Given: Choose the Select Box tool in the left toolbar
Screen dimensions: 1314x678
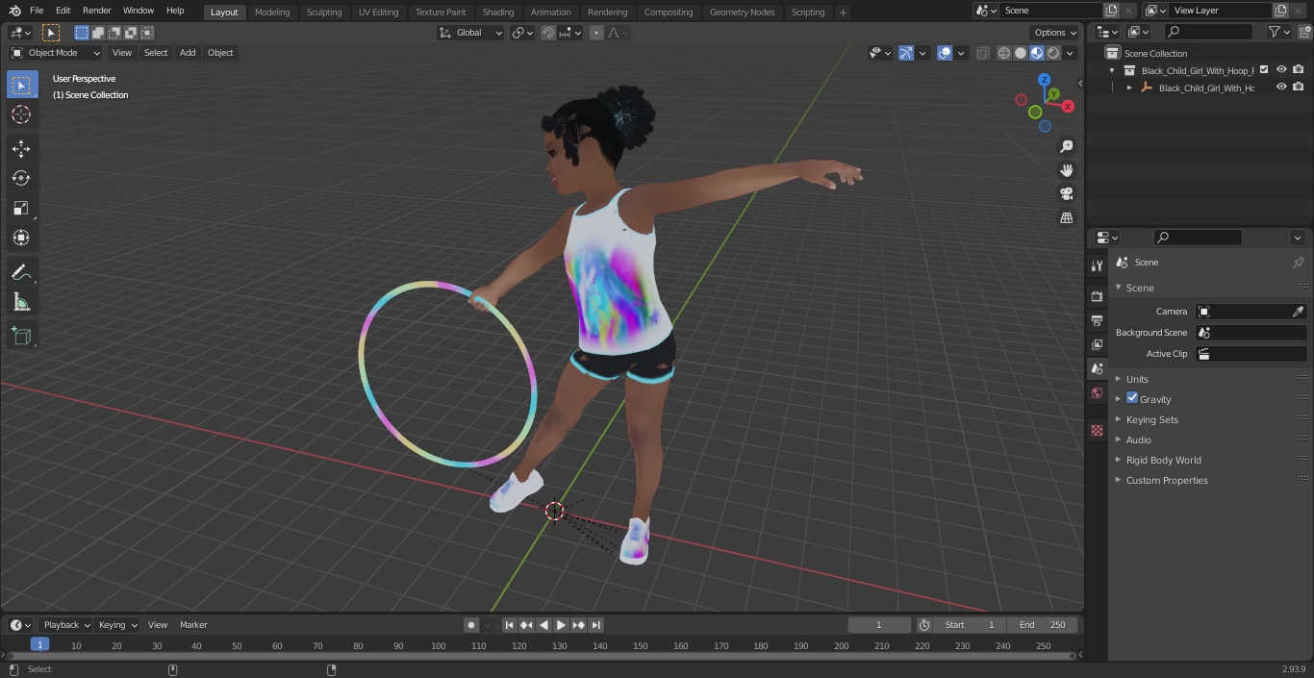Looking at the screenshot, I should coord(21,85).
